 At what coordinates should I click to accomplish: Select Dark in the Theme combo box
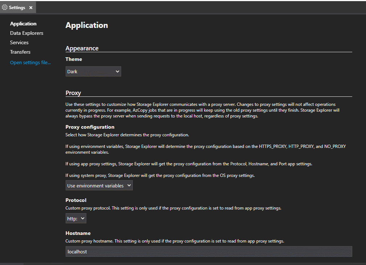[93, 71]
